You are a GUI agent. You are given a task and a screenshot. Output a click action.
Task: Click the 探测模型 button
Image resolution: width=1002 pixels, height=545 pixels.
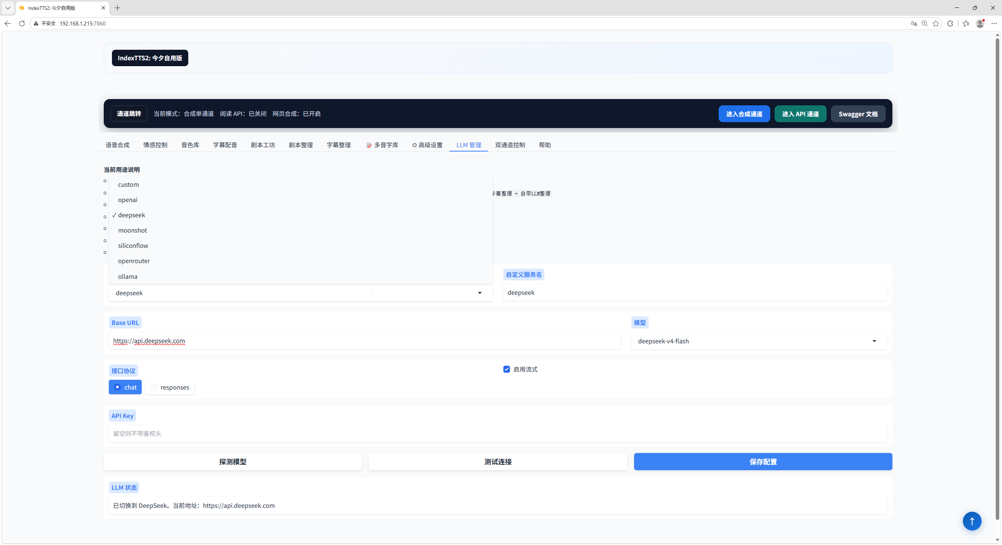point(232,462)
